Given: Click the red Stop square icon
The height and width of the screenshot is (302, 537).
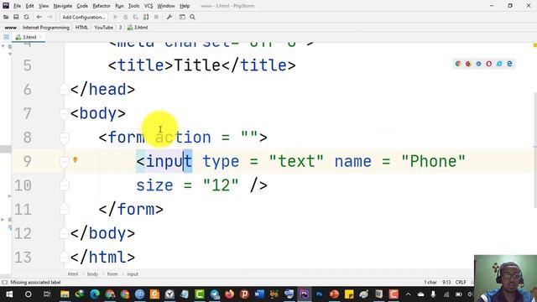Looking at the screenshot, I should pos(157,17).
